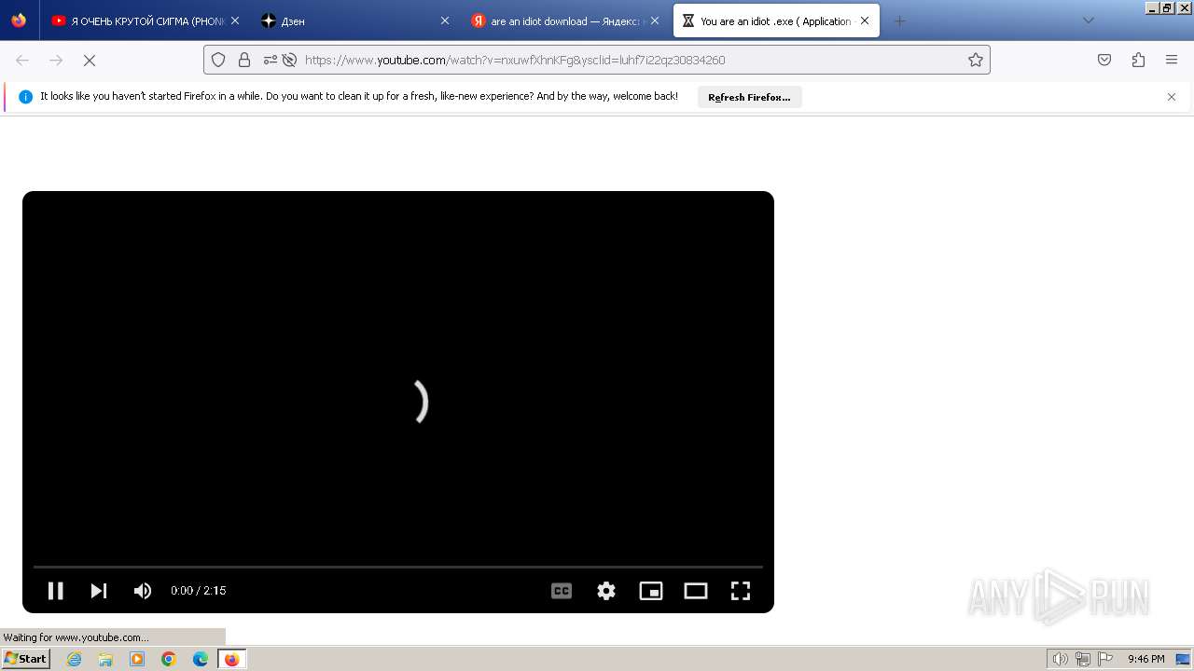Toggle closed captions on video
The width and height of the screenshot is (1194, 671).
(x=562, y=591)
